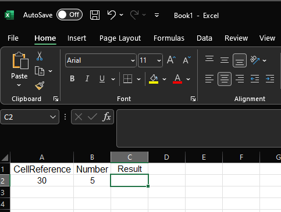Select column D header
281x212 pixels.
(x=166, y=157)
